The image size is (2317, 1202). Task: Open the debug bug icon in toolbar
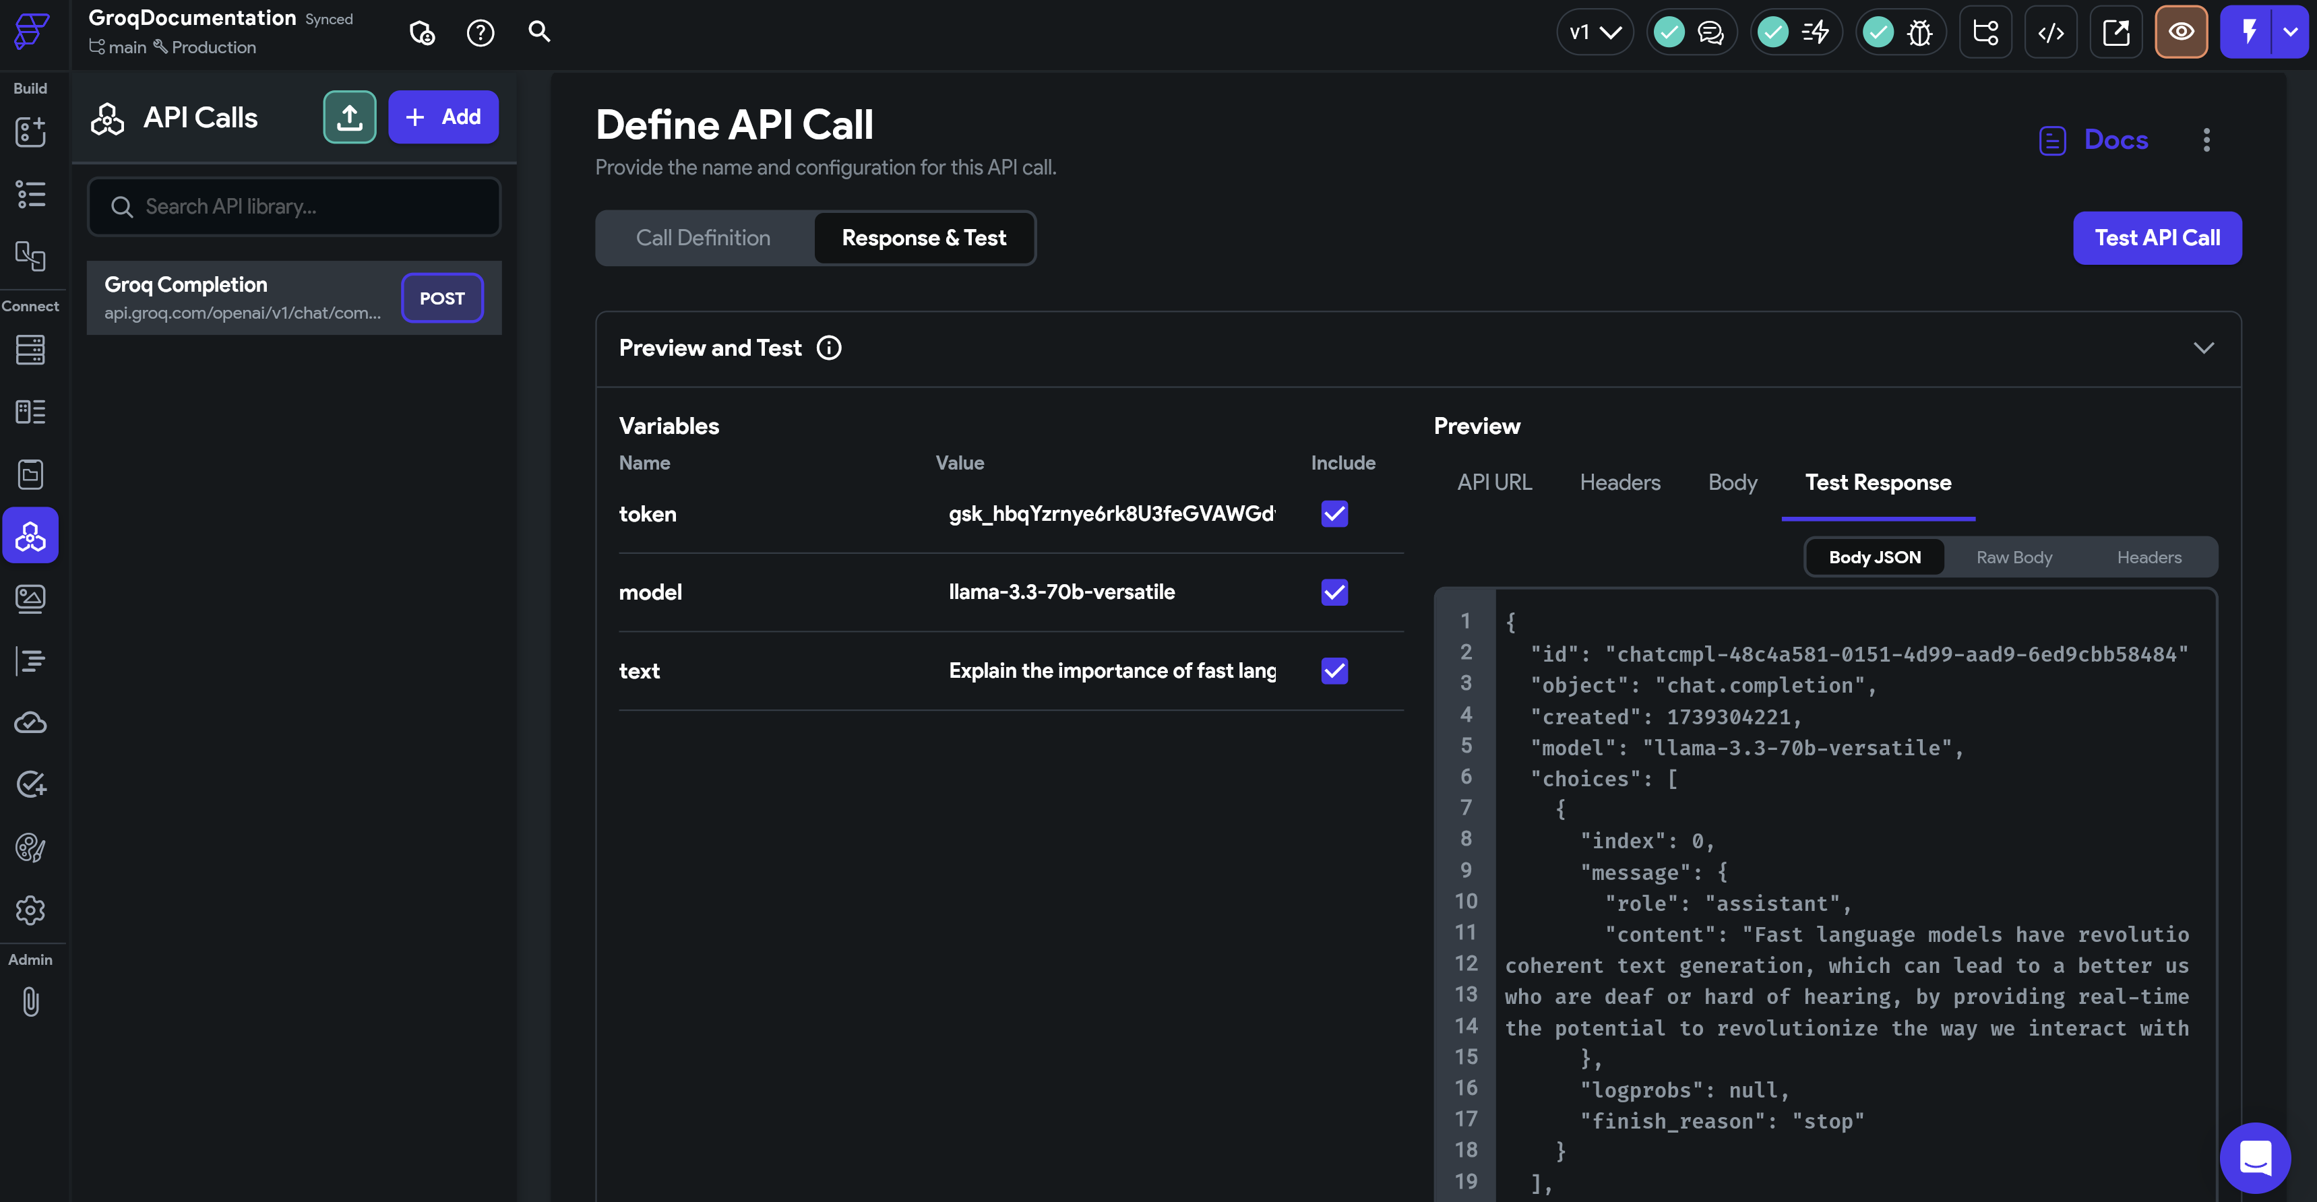pos(1919,32)
